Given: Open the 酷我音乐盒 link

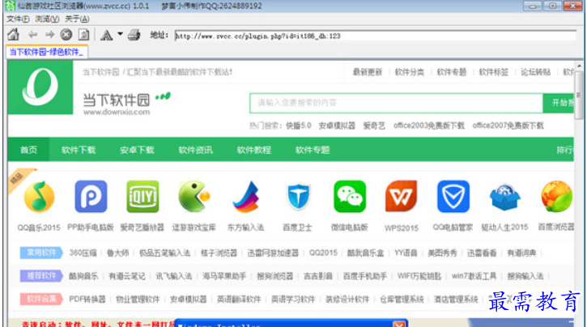Looking at the screenshot, I should 365,253.
